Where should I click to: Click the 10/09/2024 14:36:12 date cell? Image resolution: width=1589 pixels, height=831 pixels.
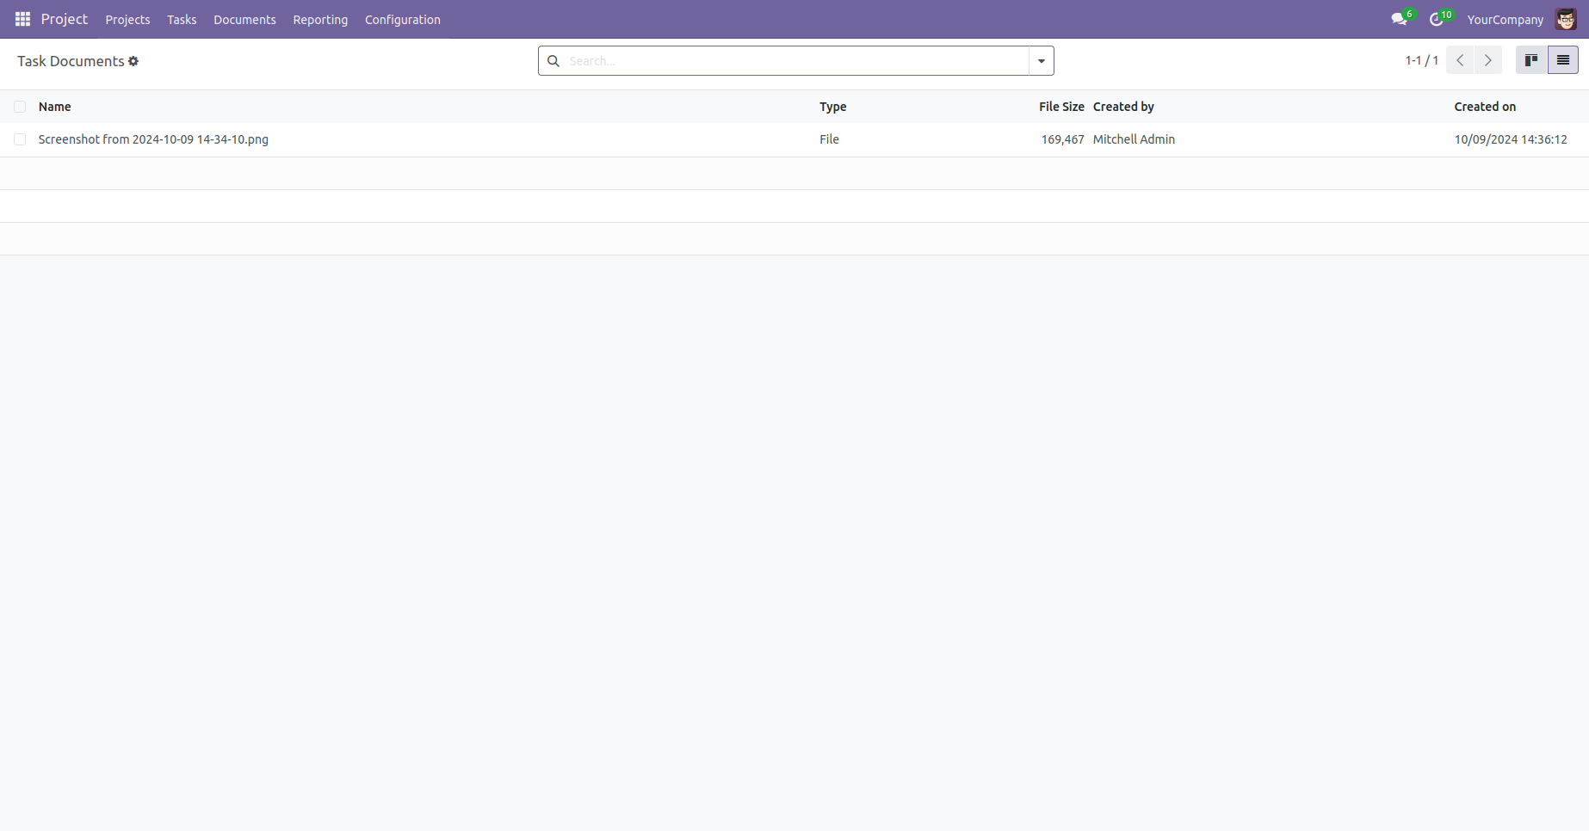pyautogui.click(x=1511, y=139)
